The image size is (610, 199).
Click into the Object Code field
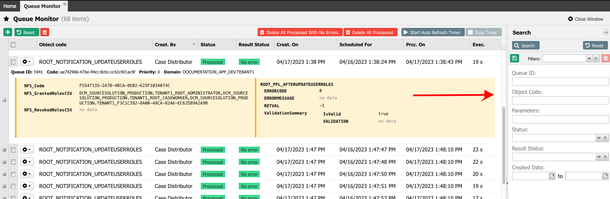(x=560, y=100)
